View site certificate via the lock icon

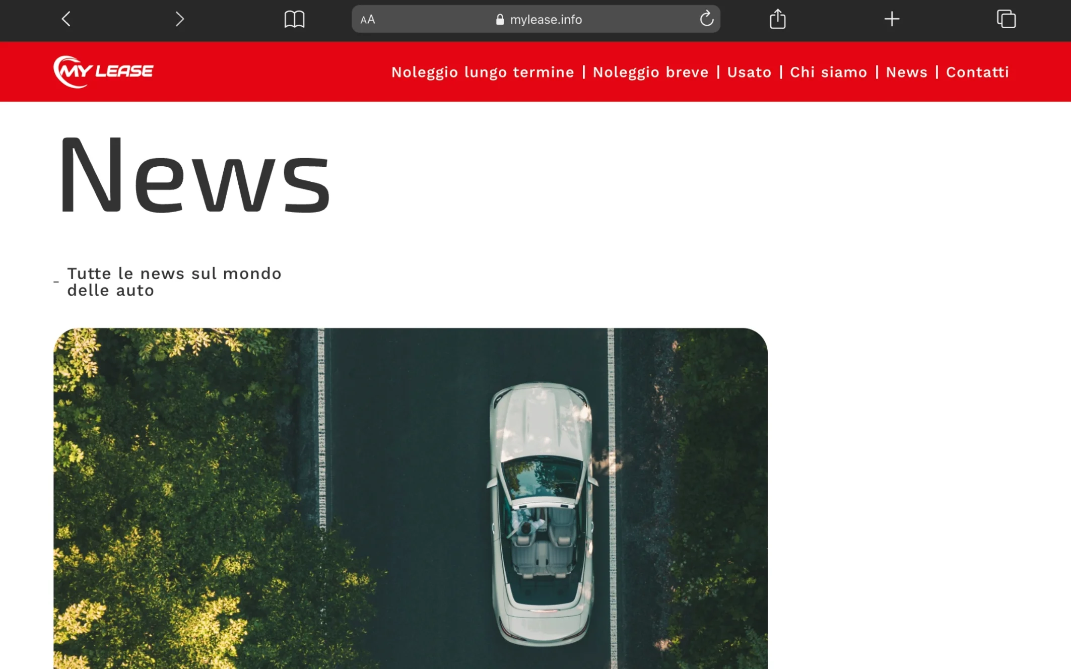[x=500, y=20]
